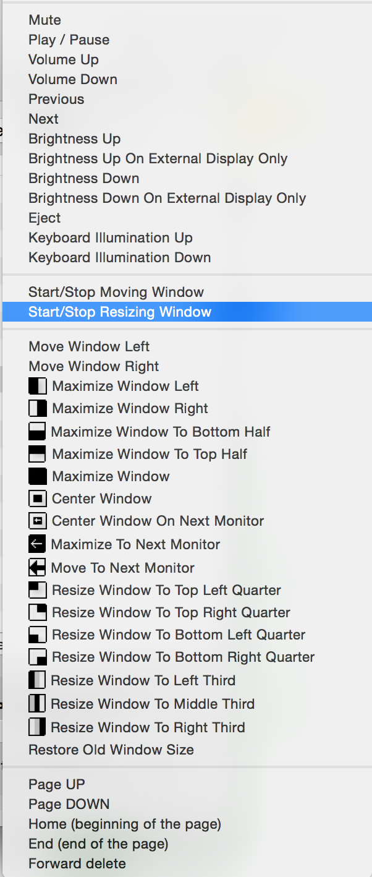Click the Resize Window To Middle Third icon

pyautogui.click(x=38, y=704)
